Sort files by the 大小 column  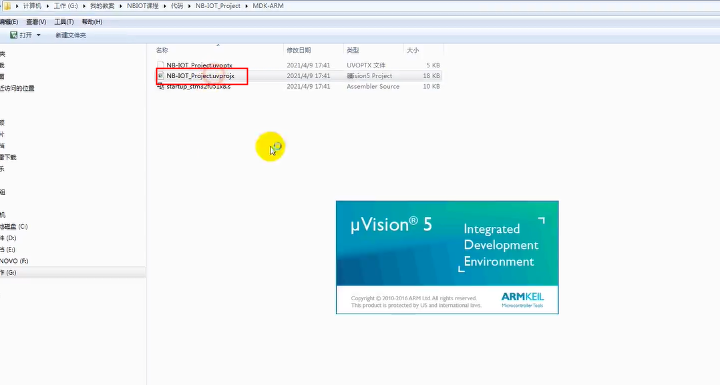pos(413,51)
